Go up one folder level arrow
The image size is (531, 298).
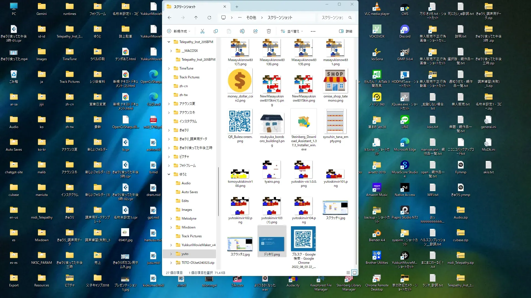(196, 18)
